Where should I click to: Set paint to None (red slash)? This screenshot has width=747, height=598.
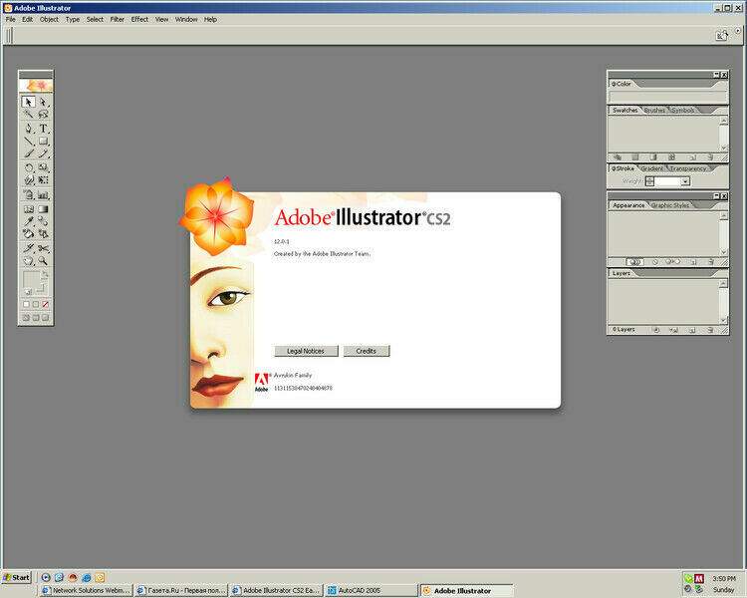[45, 304]
